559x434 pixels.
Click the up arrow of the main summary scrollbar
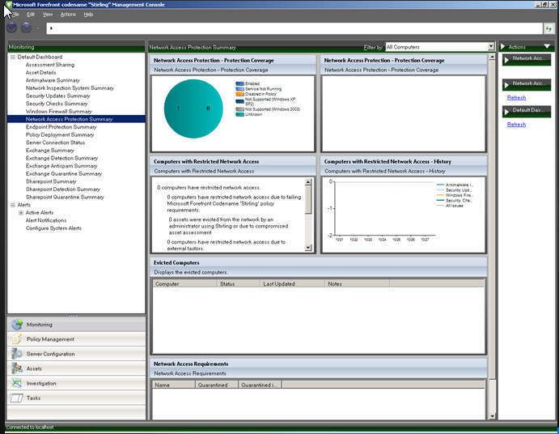492,57
